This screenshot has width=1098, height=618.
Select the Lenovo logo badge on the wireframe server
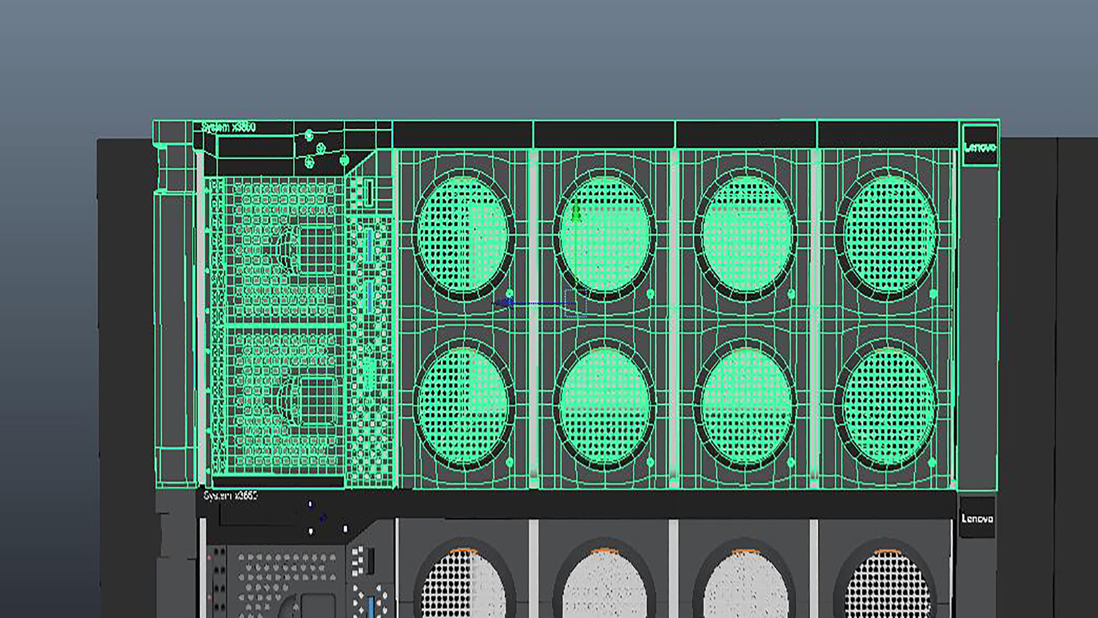981,147
